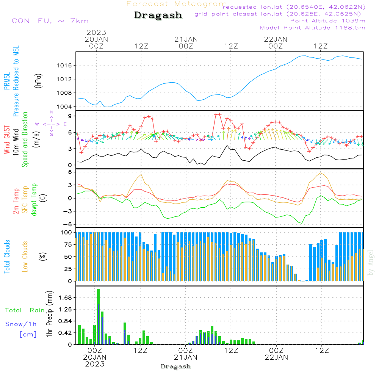
Task: Click the 0.42 precipitation axis value
Action: 65,333
